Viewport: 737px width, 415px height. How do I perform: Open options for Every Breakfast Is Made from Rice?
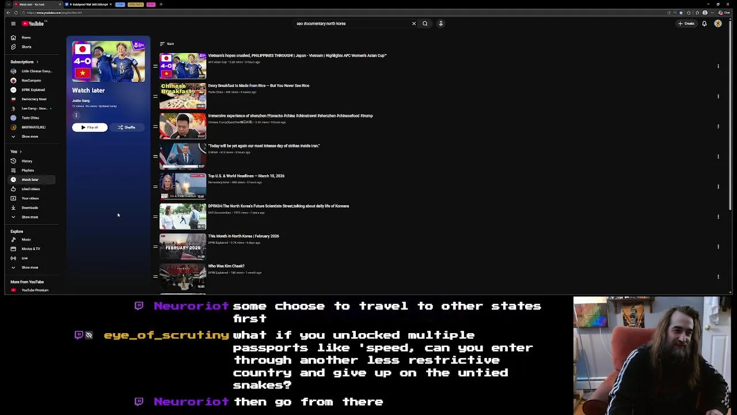point(718,96)
